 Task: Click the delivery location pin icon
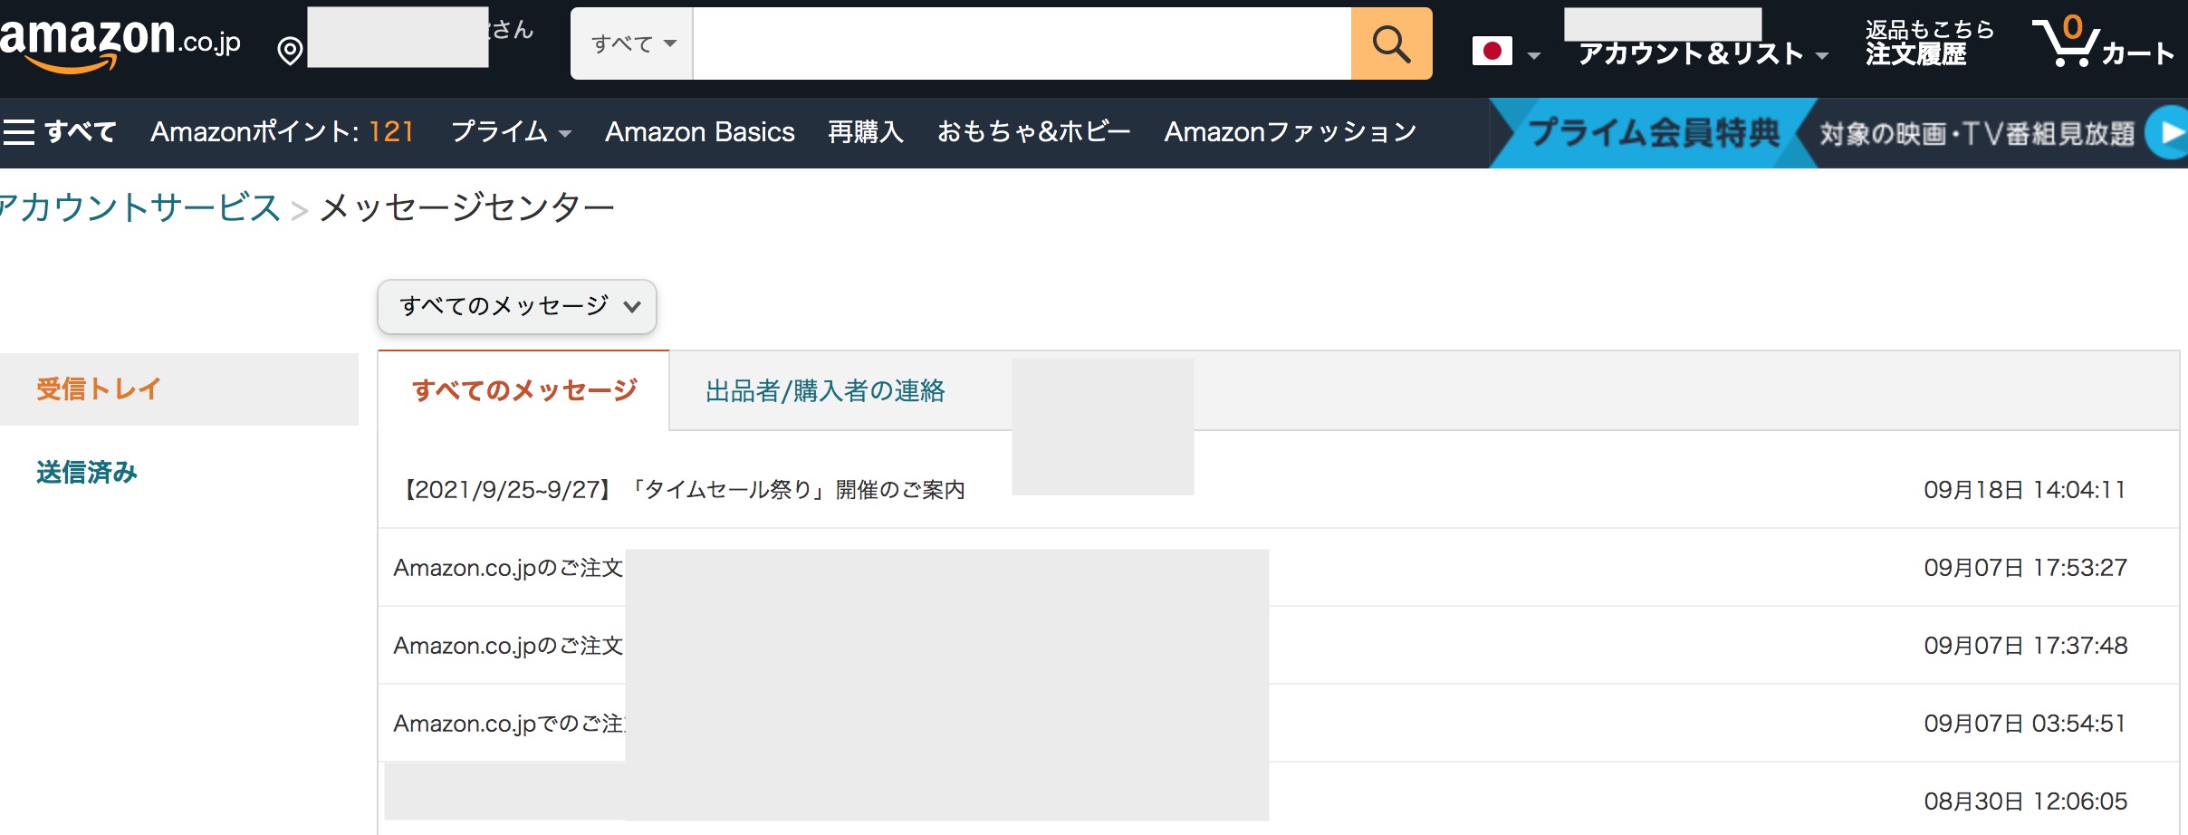[290, 51]
